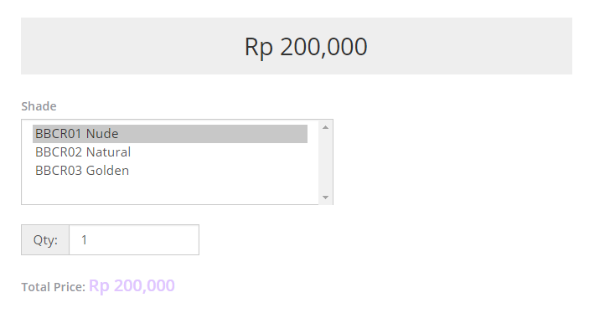Click the shade list scroll-up arrow
The image size is (610, 313).
pos(325,127)
